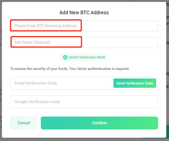Viewport: 169px width, 141px height.
Task: Click the Add Notes placeholder text
Action: pos(32,42)
